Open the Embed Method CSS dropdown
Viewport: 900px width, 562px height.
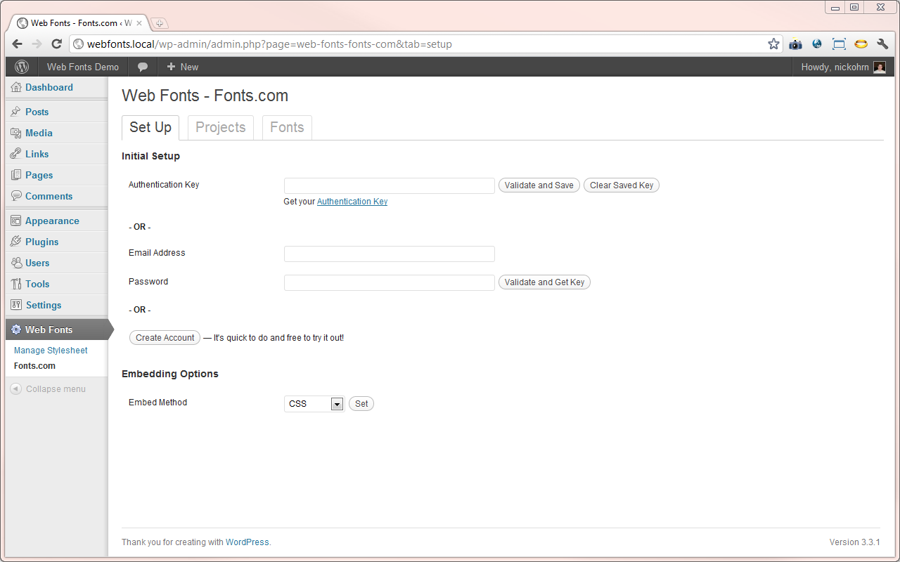click(314, 404)
